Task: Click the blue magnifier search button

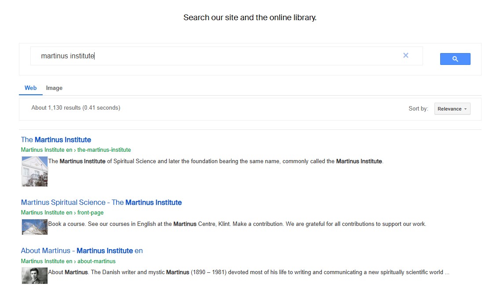Action: (x=455, y=59)
